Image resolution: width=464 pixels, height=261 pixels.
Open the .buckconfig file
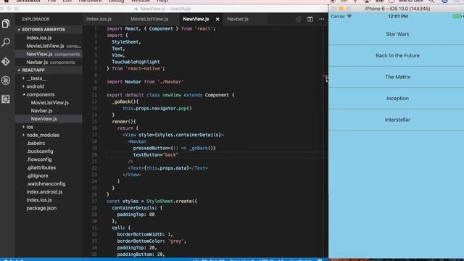(x=40, y=152)
